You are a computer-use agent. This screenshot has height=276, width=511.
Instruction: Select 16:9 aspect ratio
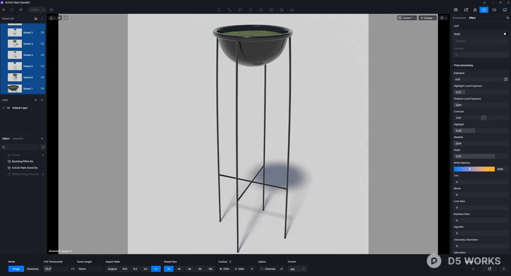[125, 269]
